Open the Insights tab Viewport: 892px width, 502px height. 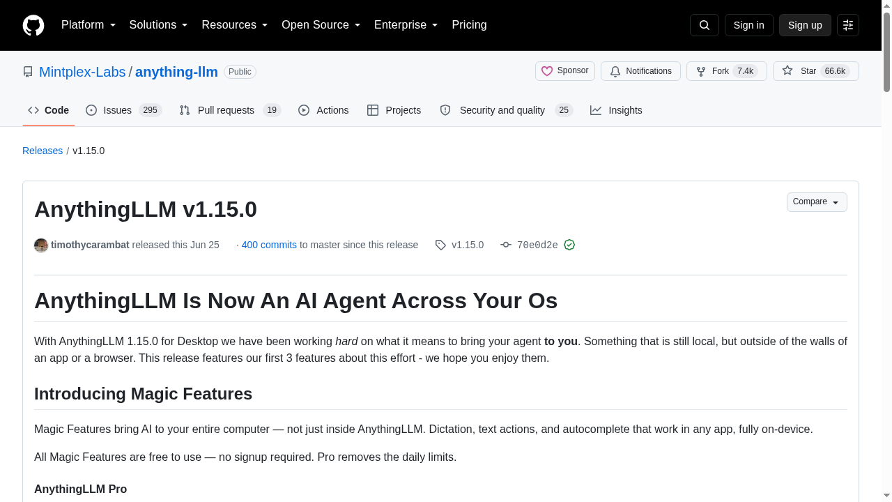pyautogui.click(x=617, y=110)
